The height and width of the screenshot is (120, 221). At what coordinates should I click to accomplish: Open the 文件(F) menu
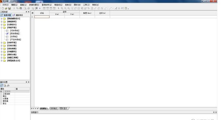pos(5,5)
